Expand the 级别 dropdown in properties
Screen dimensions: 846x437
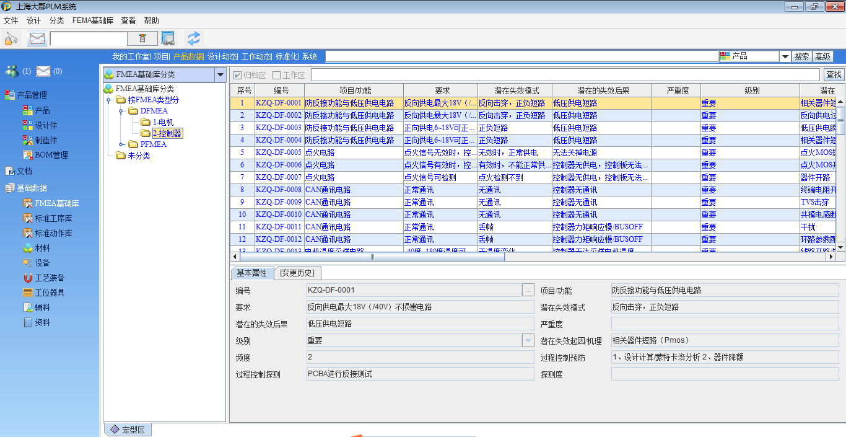coord(528,340)
